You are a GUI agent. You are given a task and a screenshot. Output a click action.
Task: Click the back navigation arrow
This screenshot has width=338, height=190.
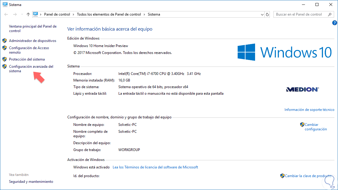pos(6,14)
